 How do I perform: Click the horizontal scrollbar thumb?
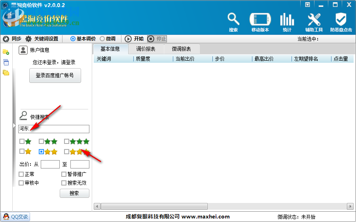click(154, 206)
